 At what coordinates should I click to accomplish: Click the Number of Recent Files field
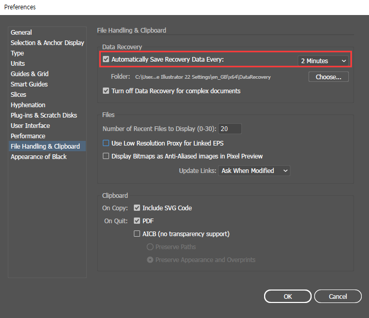pos(230,129)
